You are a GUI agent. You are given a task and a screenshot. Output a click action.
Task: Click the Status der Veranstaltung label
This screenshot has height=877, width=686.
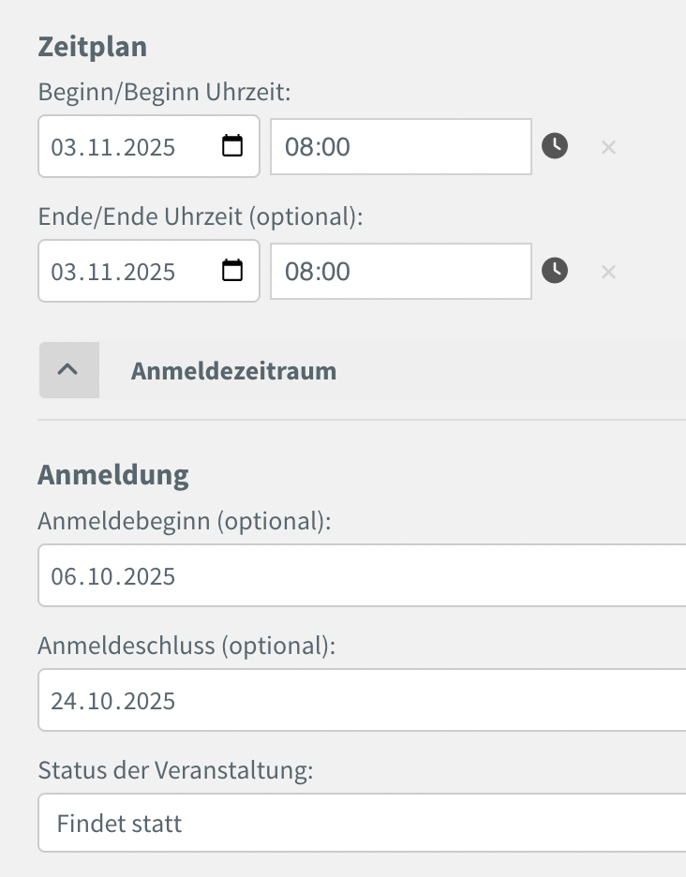coord(175,770)
